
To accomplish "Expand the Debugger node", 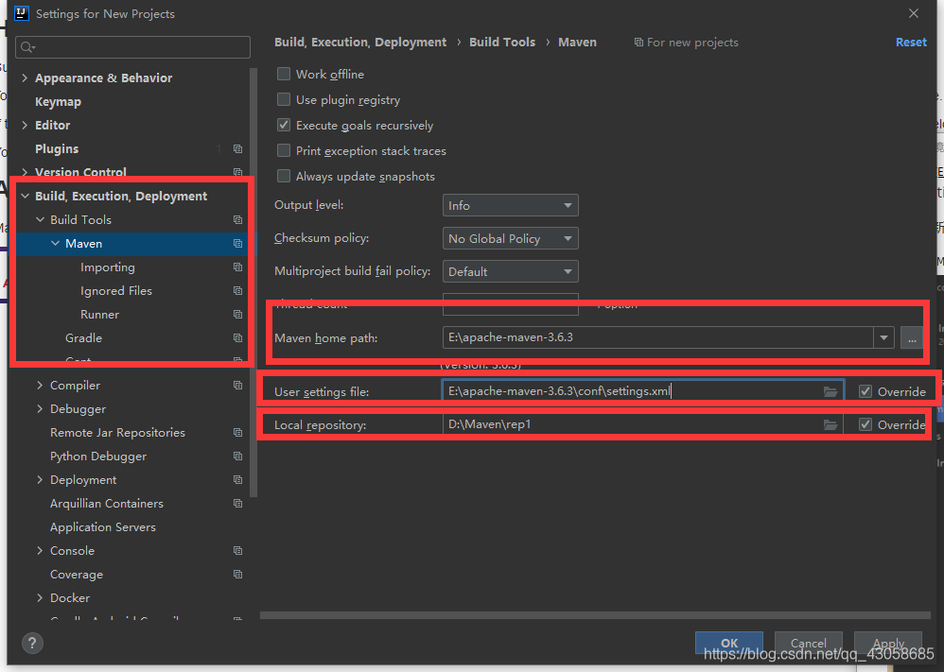I will click(x=40, y=408).
